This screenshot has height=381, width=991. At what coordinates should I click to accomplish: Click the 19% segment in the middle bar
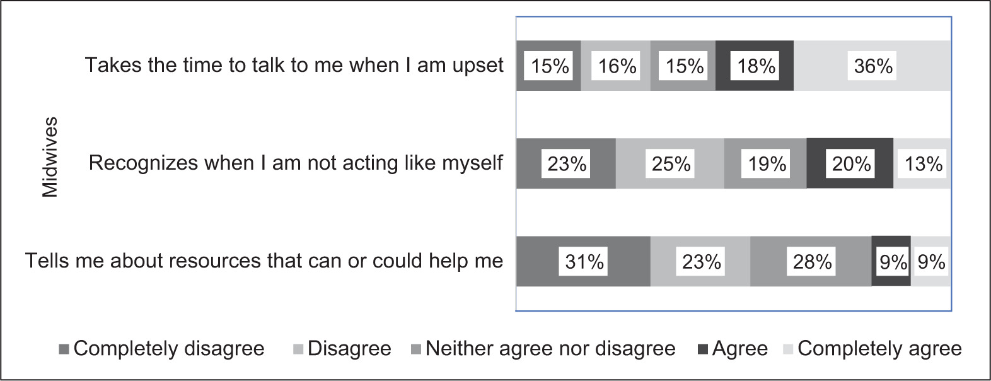[766, 163]
